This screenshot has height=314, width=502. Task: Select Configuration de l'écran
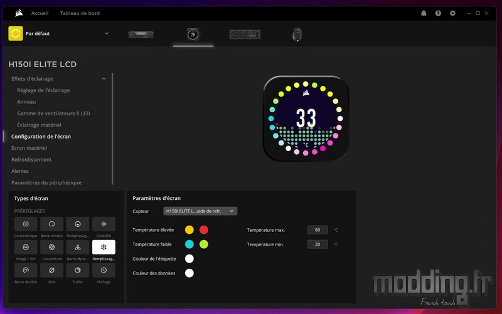41,136
